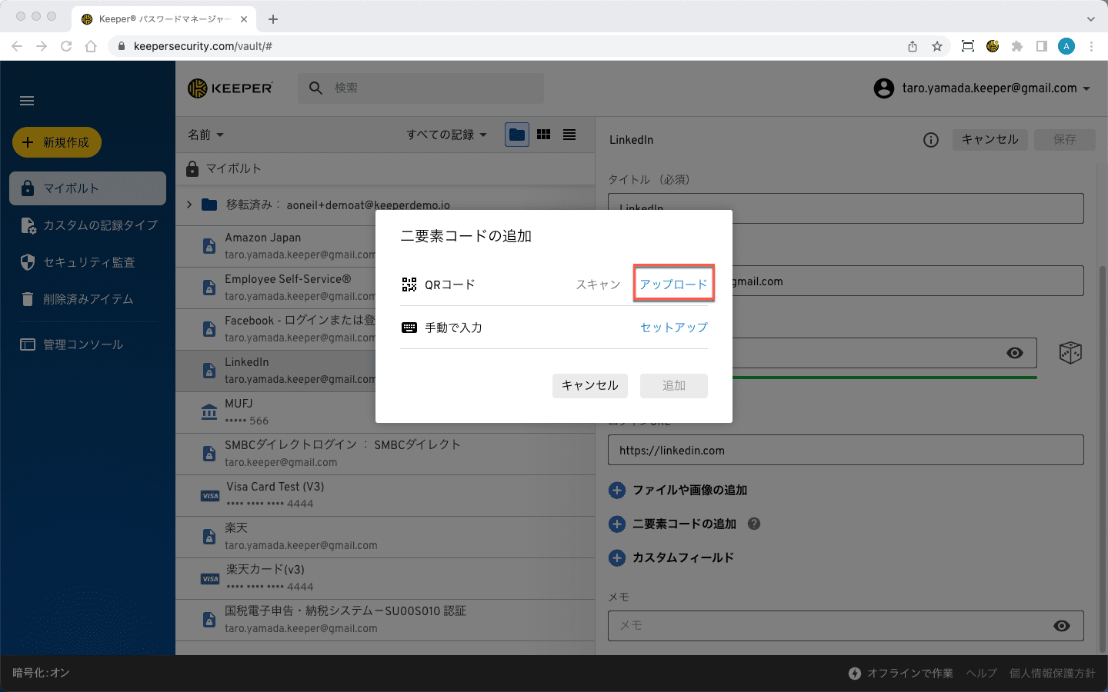The height and width of the screenshot is (692, 1108).
Task: Click the Keeper extension icon in browser toolbar
Action: click(993, 46)
